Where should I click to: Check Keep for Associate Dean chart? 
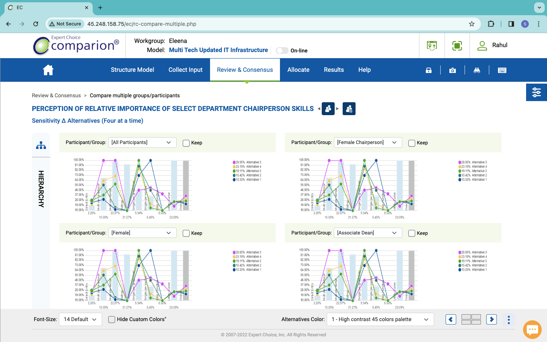412,233
